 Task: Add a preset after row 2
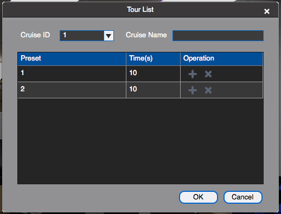coord(193,90)
